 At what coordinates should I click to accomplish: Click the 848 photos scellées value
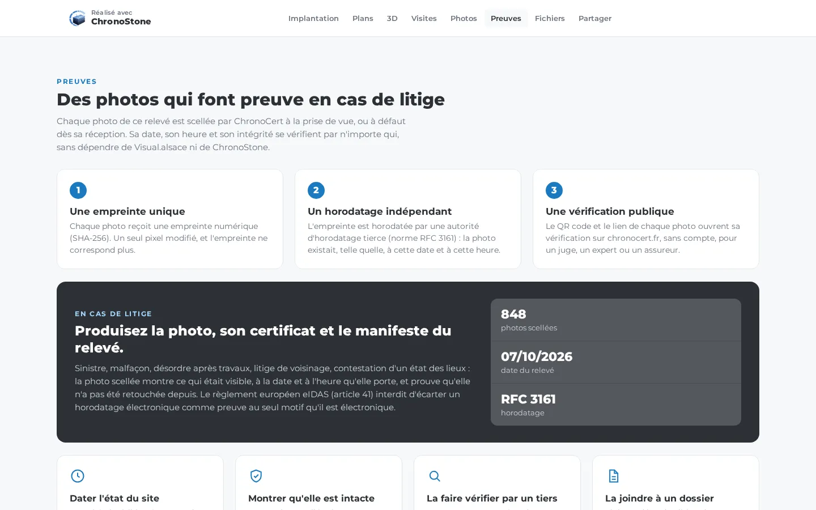click(513, 314)
